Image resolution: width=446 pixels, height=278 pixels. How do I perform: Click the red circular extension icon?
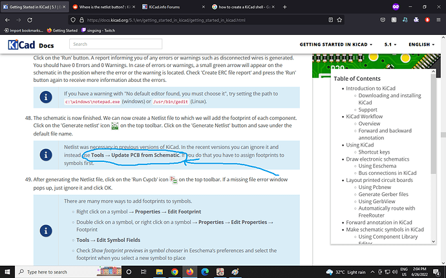[427, 20]
